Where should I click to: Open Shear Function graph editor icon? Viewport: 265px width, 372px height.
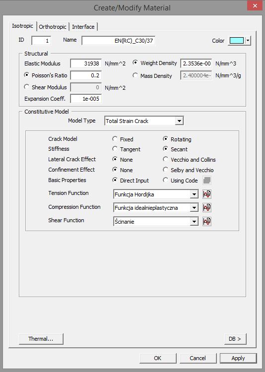[207, 222]
